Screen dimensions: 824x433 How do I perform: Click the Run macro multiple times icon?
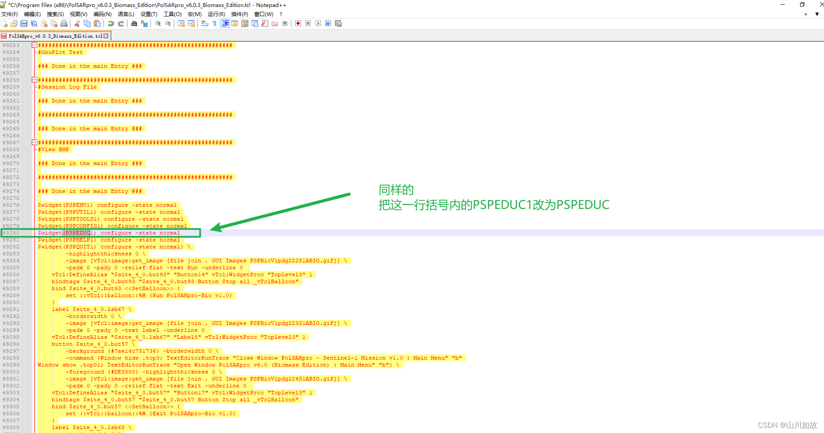328,23
